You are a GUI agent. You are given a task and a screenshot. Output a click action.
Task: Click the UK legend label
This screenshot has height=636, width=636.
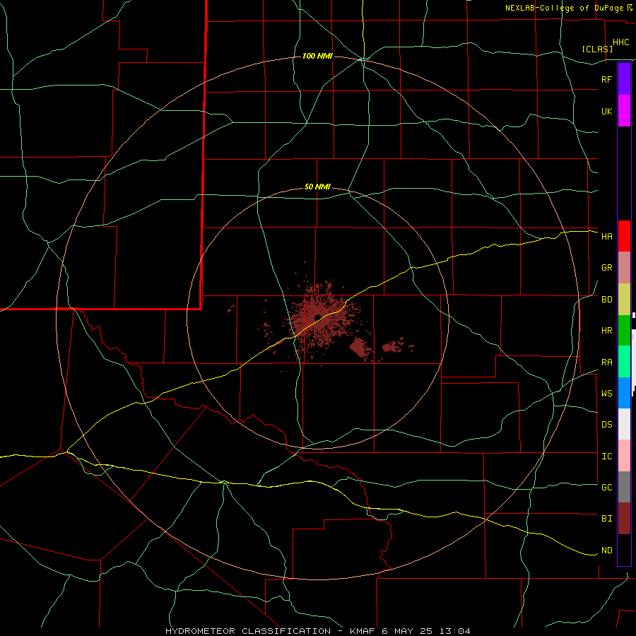coord(606,111)
